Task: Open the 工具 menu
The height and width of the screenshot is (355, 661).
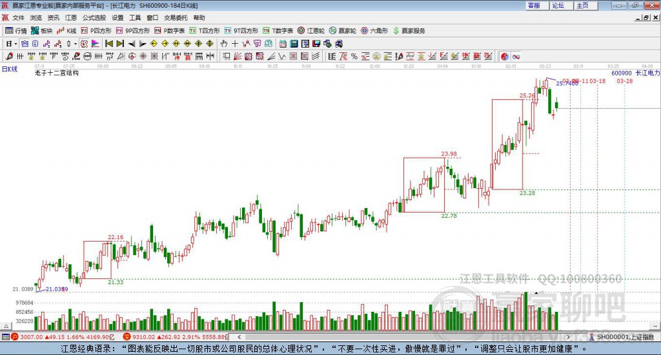Action: pos(135,17)
